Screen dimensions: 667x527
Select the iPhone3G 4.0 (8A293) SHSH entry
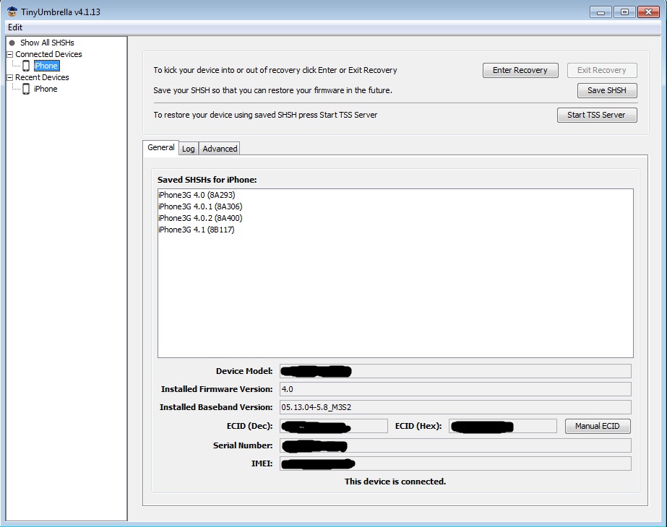[x=197, y=195]
